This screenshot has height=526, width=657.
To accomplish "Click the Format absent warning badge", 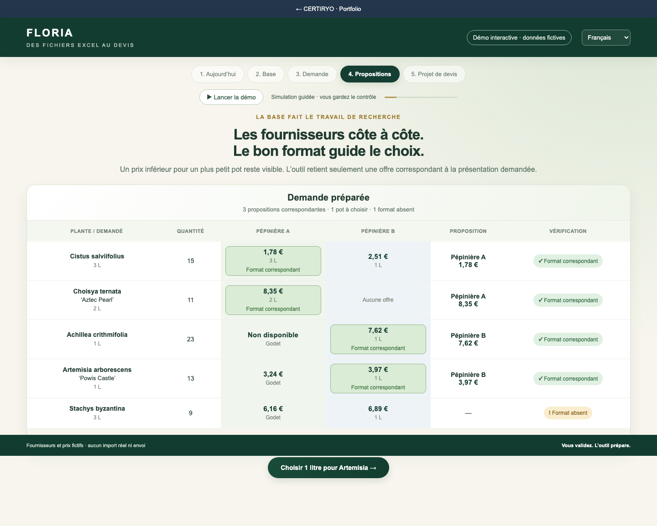I will point(568,413).
